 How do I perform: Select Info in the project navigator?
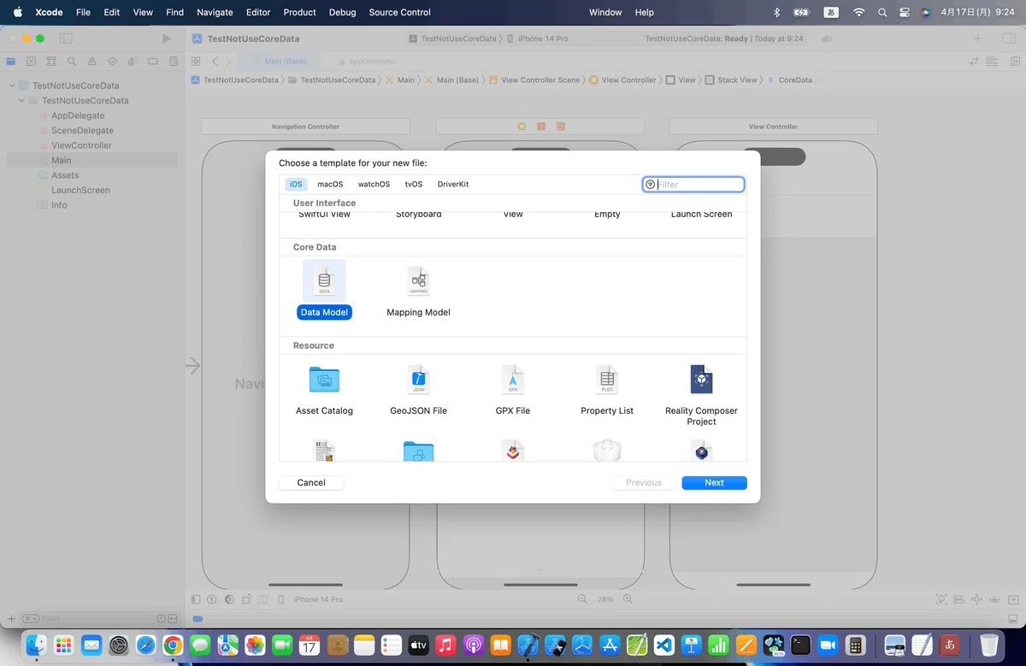(x=58, y=205)
